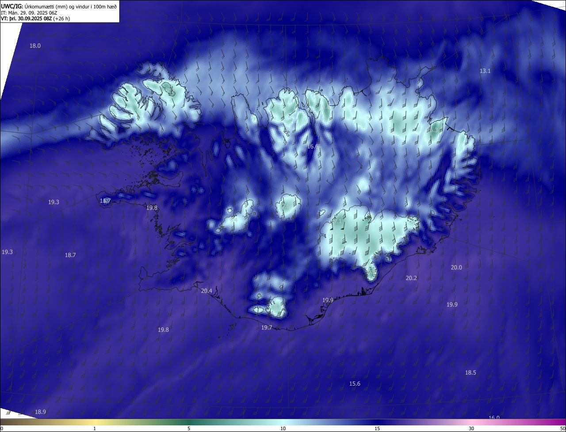Click the color scale label 5
The image size is (566, 432).
[x=189, y=429]
